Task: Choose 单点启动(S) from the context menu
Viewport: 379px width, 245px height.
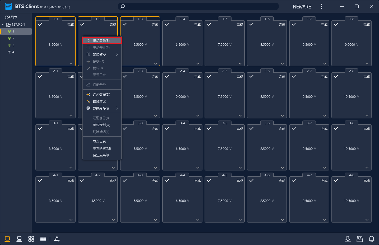Action: pyautogui.click(x=101, y=41)
